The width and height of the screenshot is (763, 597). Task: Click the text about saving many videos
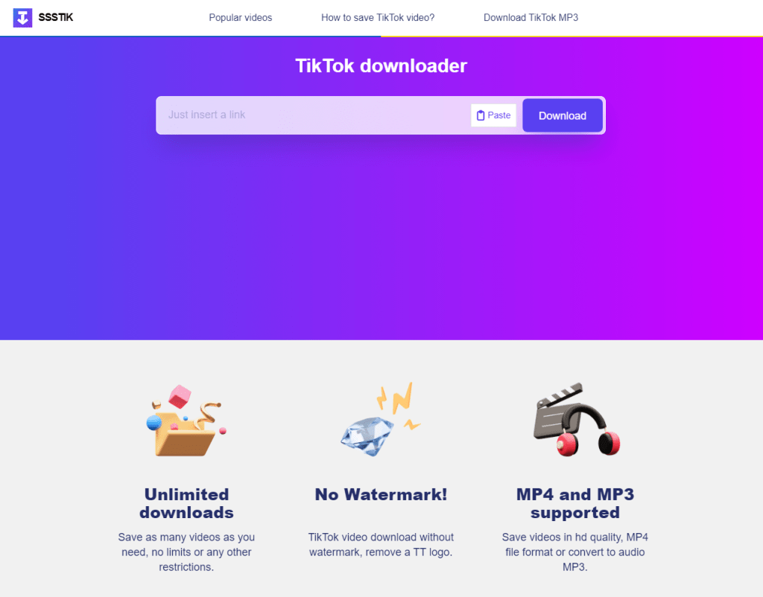pos(186,552)
